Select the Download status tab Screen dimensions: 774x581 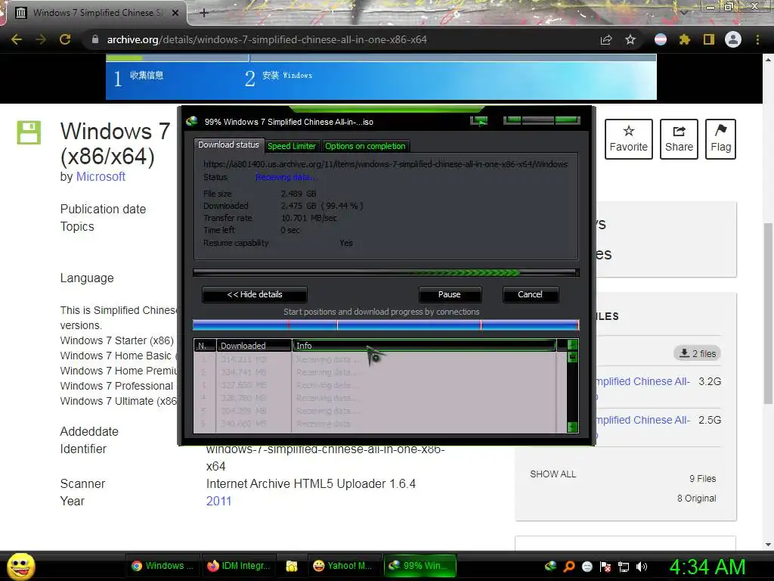(228, 144)
